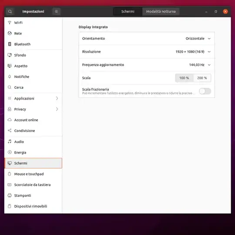
Task: Open the Bluetooth settings entry
Action: [x=33, y=44]
